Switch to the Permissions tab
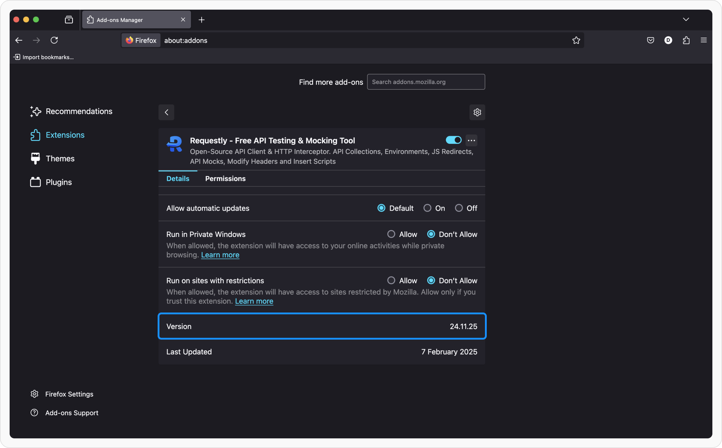Viewport: 722px width, 448px height. pyautogui.click(x=225, y=179)
